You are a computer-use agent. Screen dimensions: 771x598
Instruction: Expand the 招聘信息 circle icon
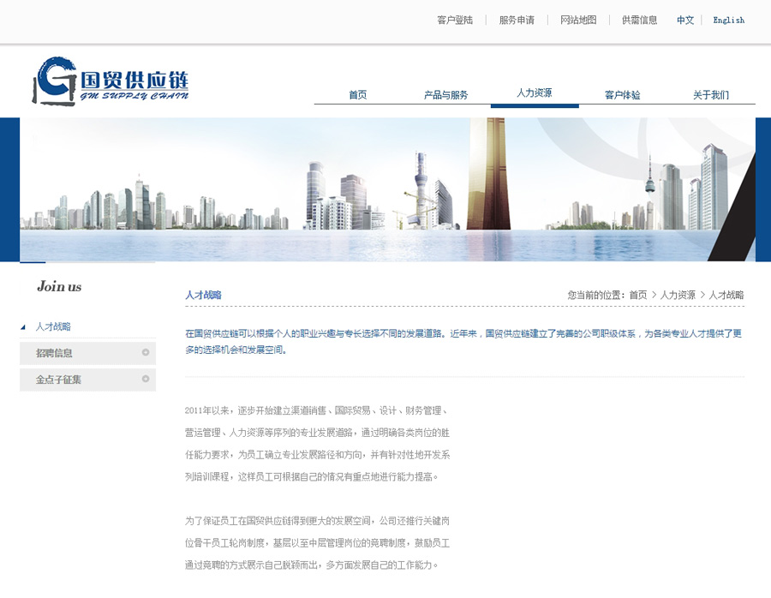(x=146, y=352)
